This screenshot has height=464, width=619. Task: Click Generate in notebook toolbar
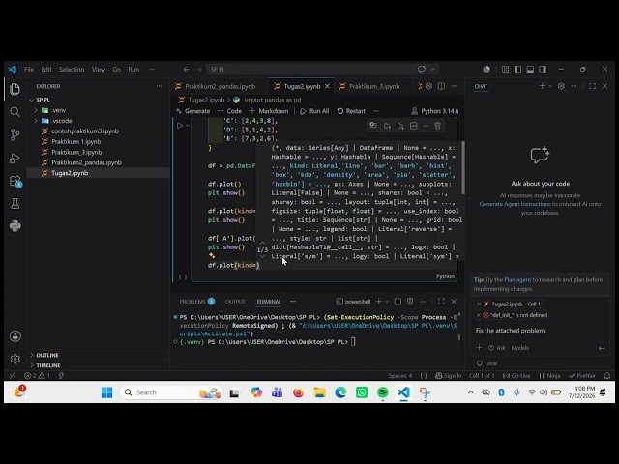point(193,111)
